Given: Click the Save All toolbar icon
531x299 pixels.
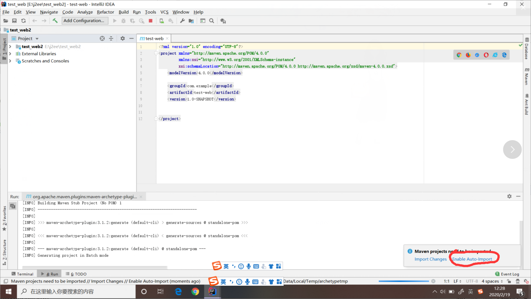Looking at the screenshot, I should coord(14,21).
